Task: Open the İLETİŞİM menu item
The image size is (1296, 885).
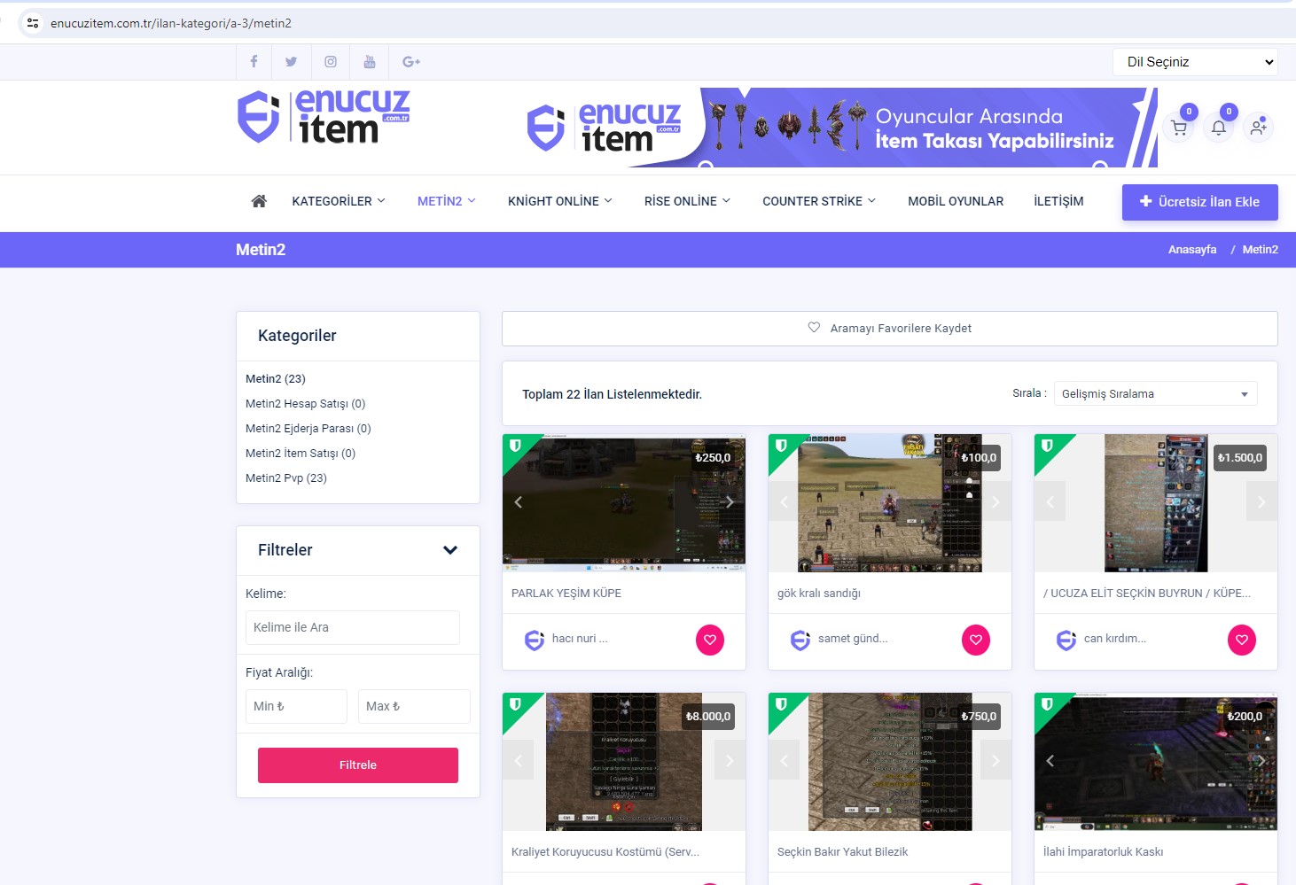Action: click(x=1058, y=201)
